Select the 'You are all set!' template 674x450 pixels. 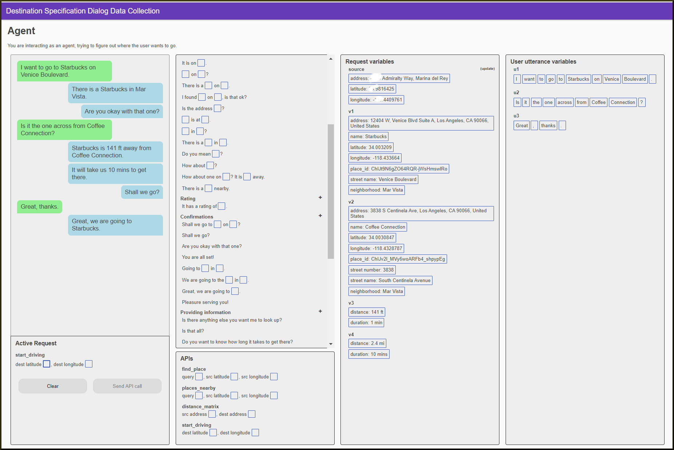point(198,257)
